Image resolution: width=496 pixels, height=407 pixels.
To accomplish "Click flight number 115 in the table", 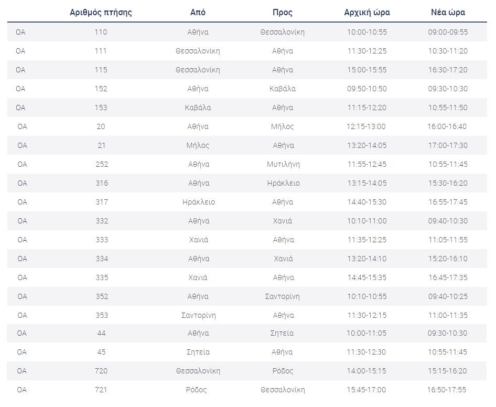I will 101,70.
